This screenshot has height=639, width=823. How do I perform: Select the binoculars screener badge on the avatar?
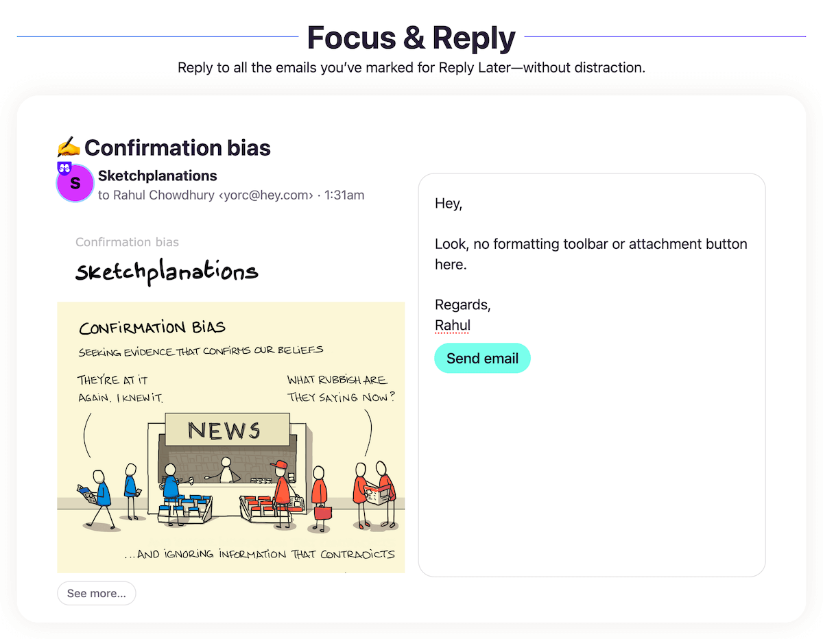(64, 167)
